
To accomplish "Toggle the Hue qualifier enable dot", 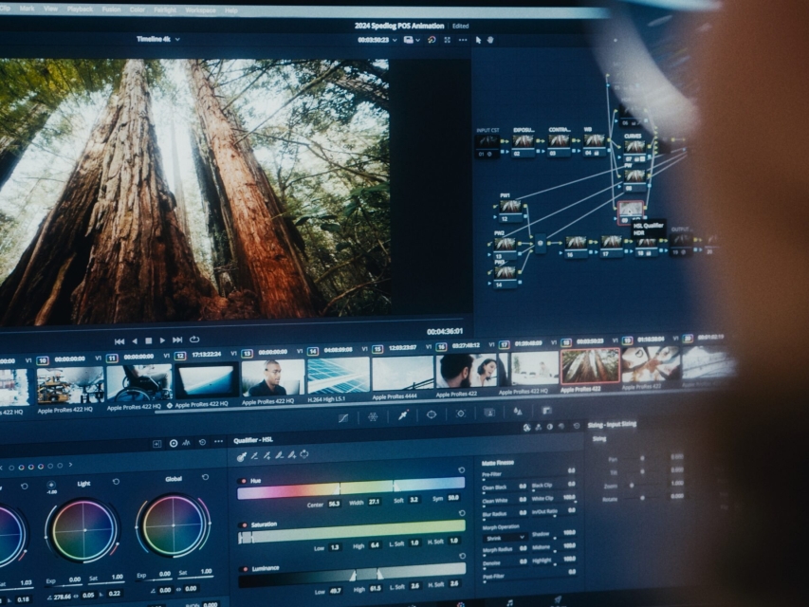I will [242, 482].
